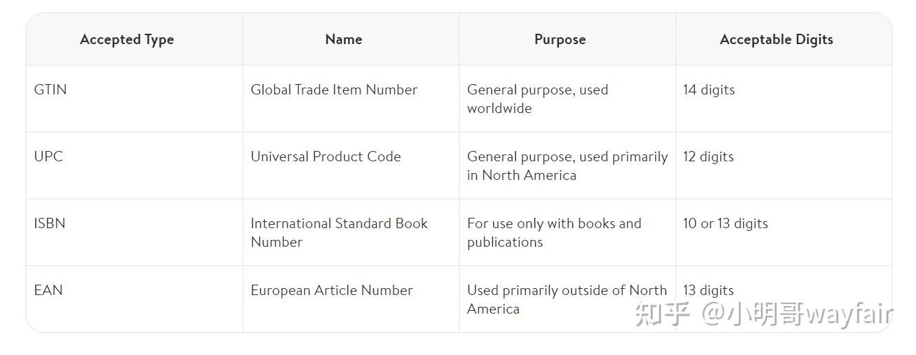Click the 'books and publications' purpose cell
916x355 pixels.
pyautogui.click(x=554, y=232)
